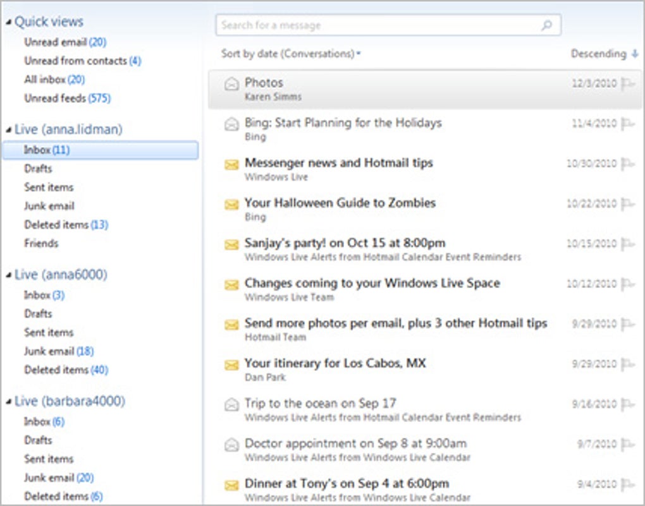Toggle flag on Messenger news and Hotmail tips

[628, 164]
